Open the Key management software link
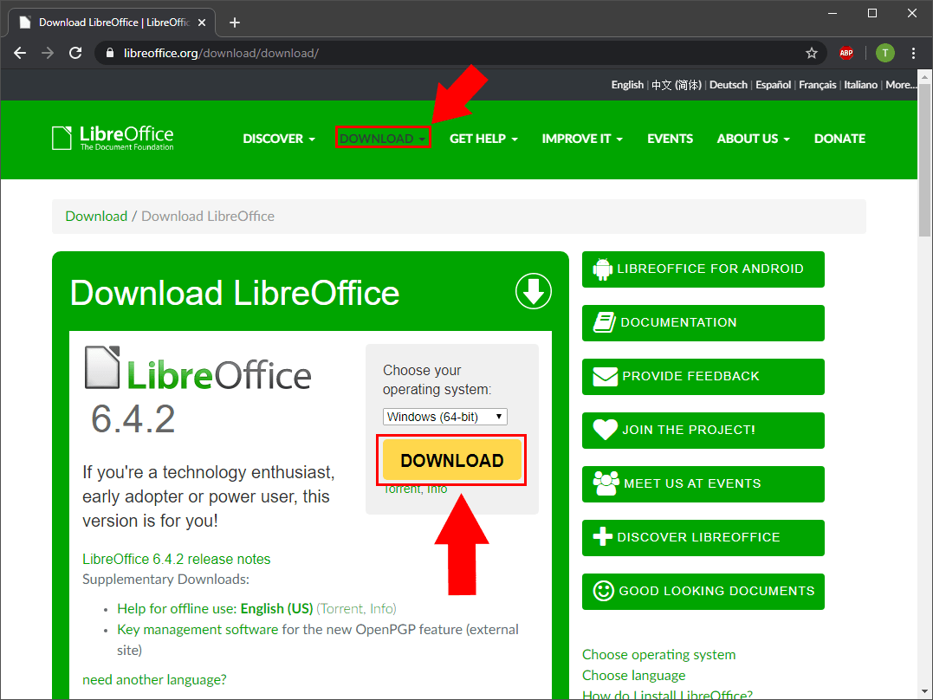The height and width of the screenshot is (700, 933). (x=198, y=629)
